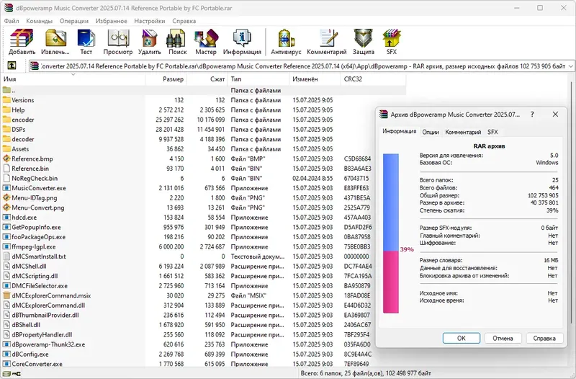Viewport: 576px width, 379px height.
Task: Click the SFX toolbar icon
Action: 392,38
